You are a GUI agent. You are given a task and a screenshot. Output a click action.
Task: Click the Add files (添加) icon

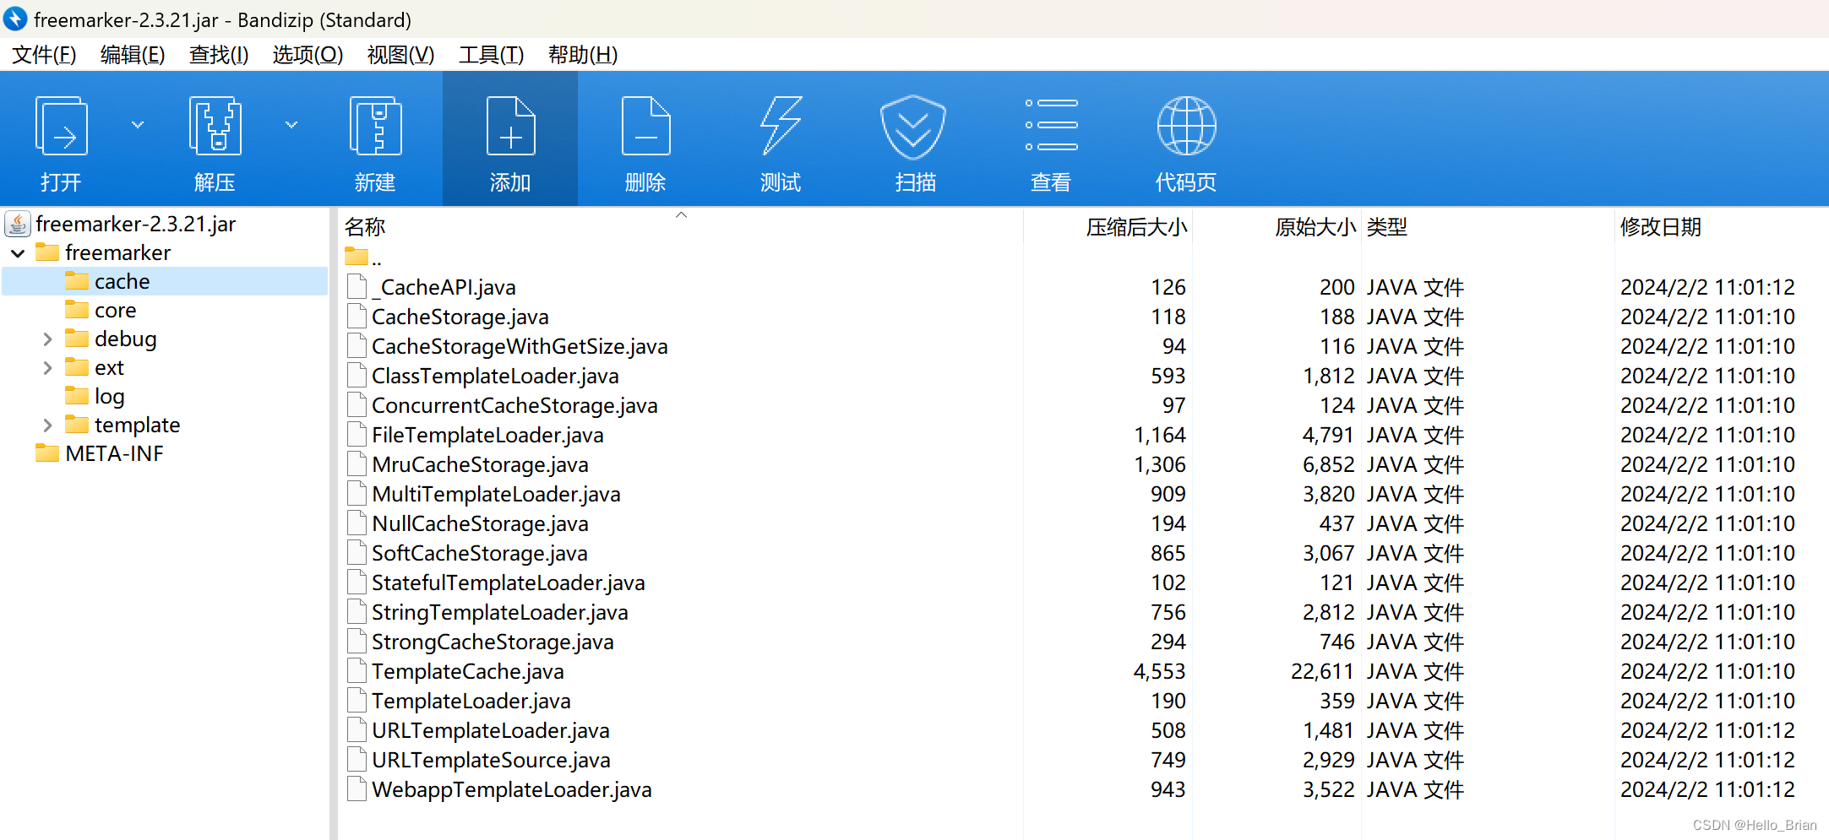coord(510,126)
